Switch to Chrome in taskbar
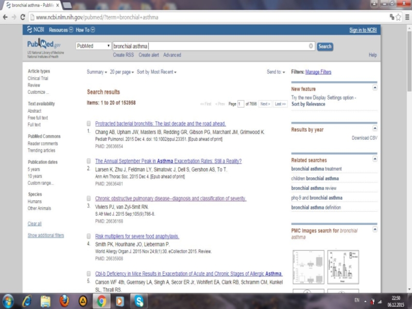Screen dimensions: 412x309 (101, 301)
